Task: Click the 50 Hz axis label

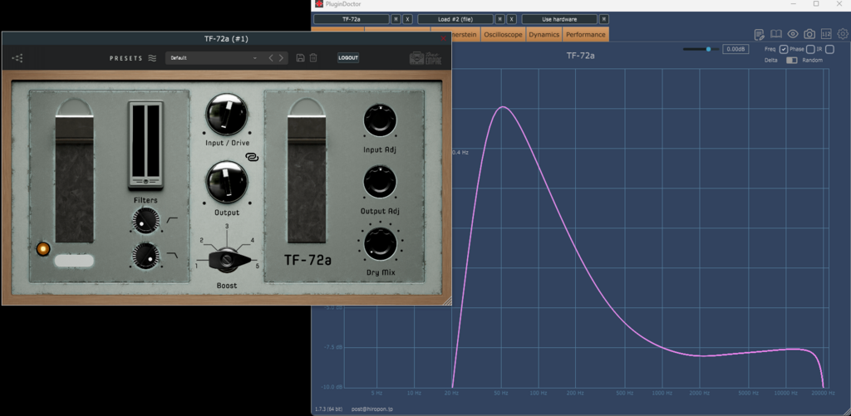Action: tap(500, 393)
